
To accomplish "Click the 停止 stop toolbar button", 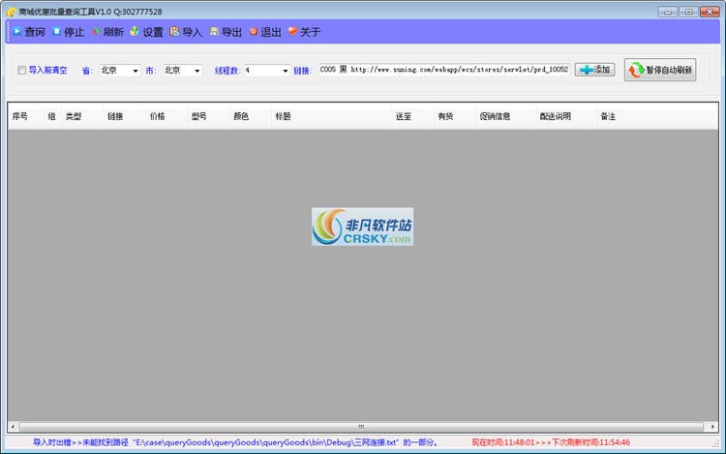I will click(69, 32).
